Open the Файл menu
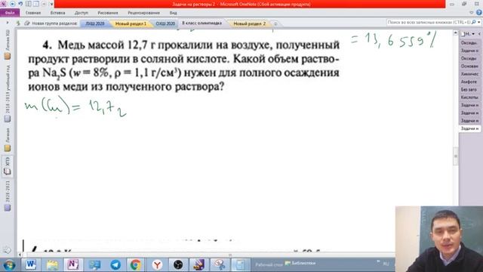The height and width of the screenshot is (272, 483). click(x=10, y=13)
